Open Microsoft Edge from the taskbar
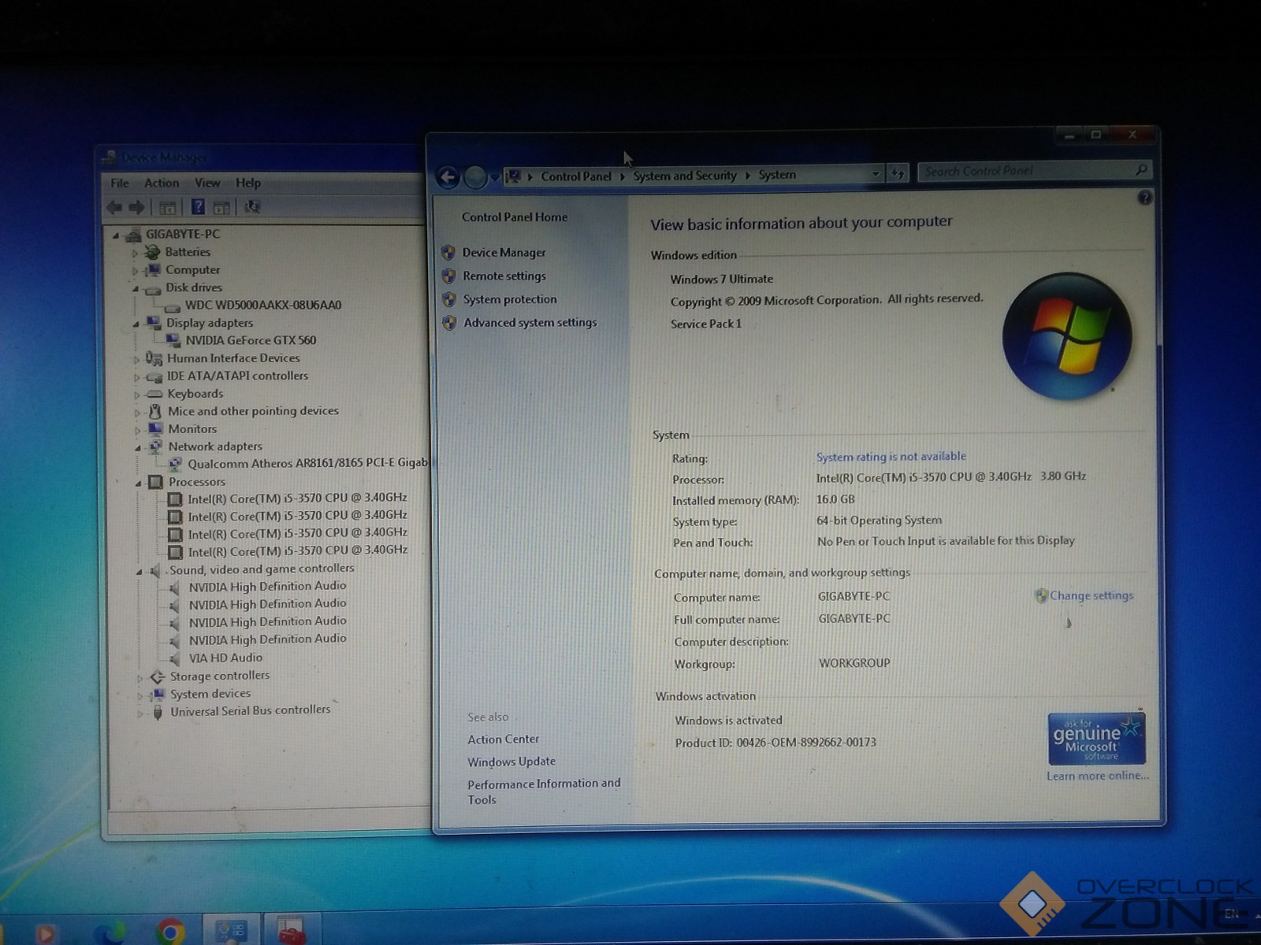 coord(110,934)
